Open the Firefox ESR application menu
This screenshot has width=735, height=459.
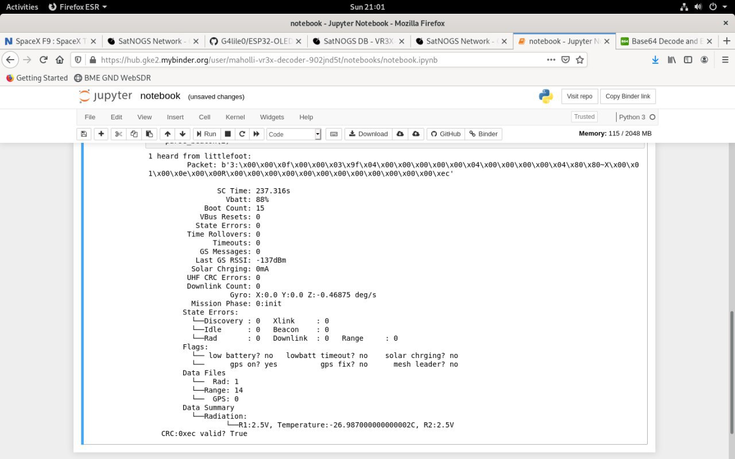(78, 7)
